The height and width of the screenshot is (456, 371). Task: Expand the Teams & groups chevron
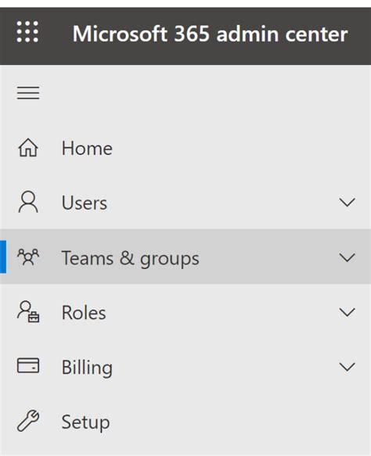pyautogui.click(x=348, y=257)
